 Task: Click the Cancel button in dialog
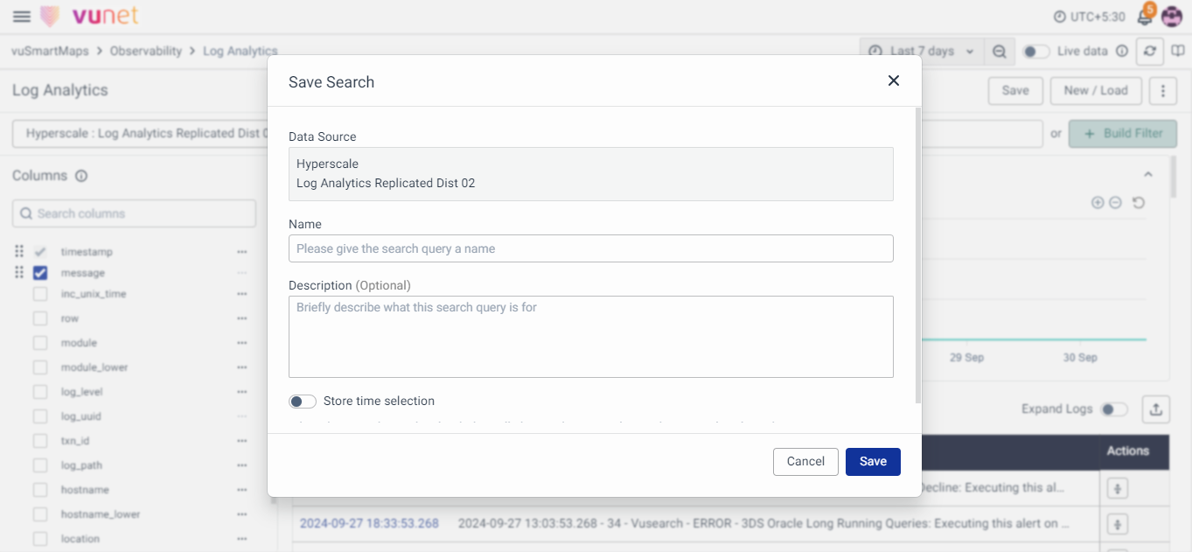pos(805,462)
